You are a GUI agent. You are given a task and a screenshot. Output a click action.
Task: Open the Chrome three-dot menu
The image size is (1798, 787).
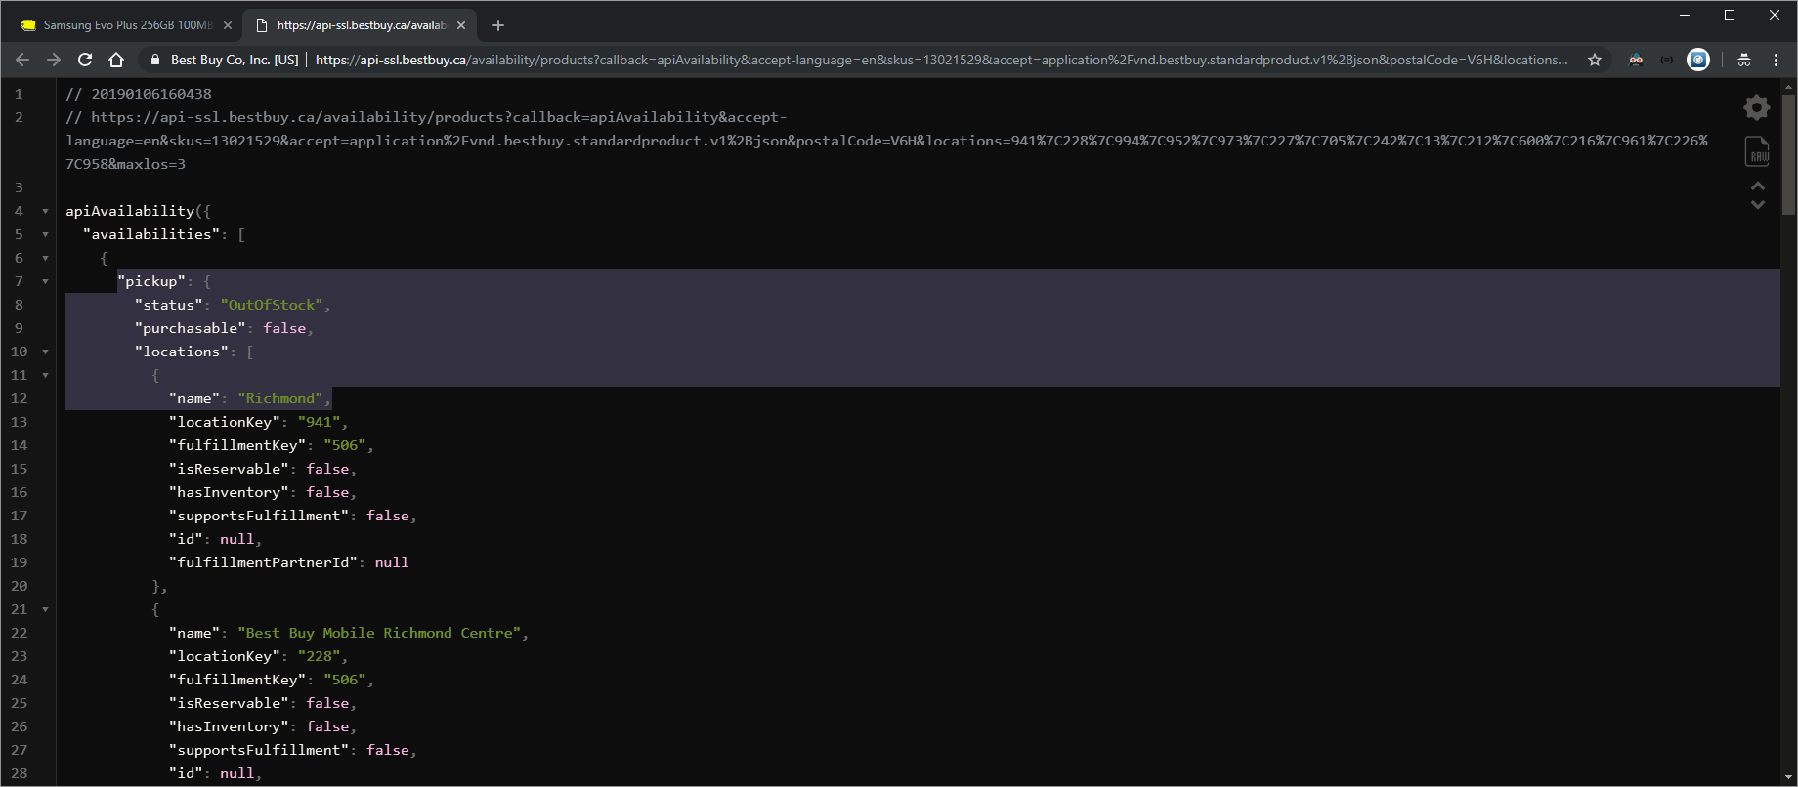pos(1776,60)
